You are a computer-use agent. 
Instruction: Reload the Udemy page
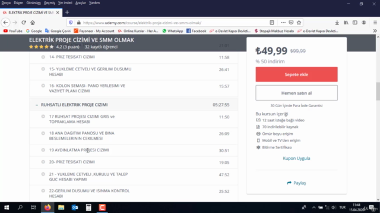tap(24, 22)
